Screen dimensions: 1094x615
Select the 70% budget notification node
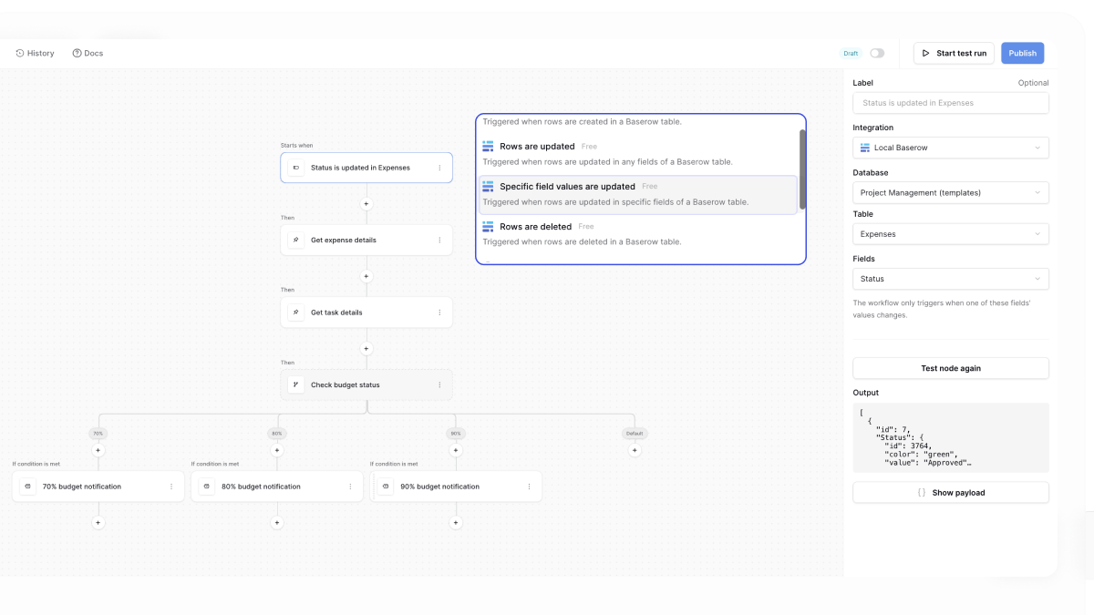point(98,487)
